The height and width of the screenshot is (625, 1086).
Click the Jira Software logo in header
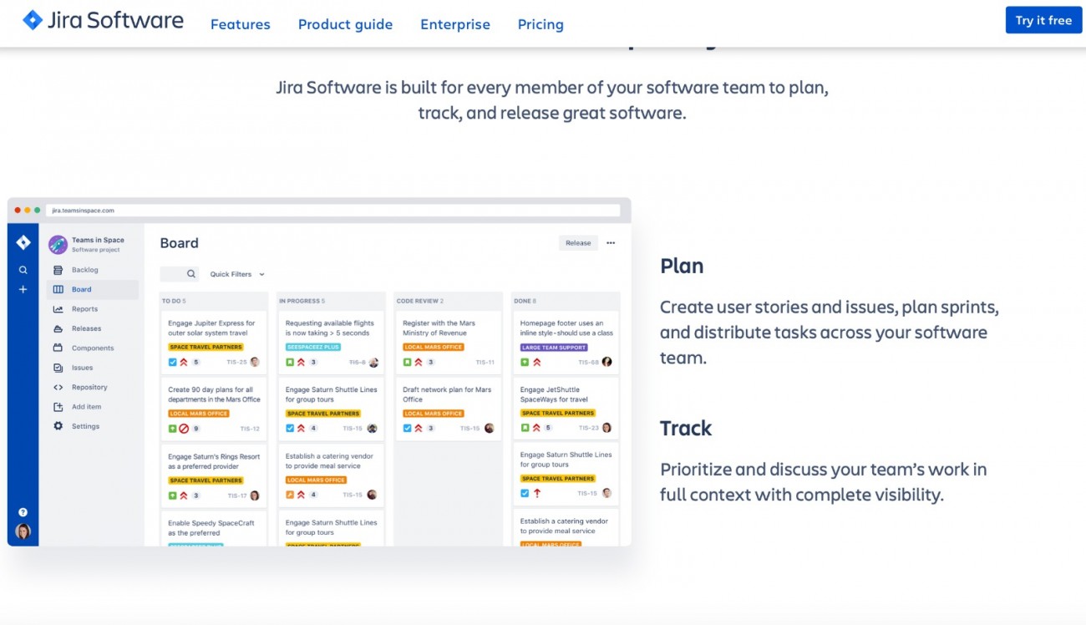[x=103, y=20]
